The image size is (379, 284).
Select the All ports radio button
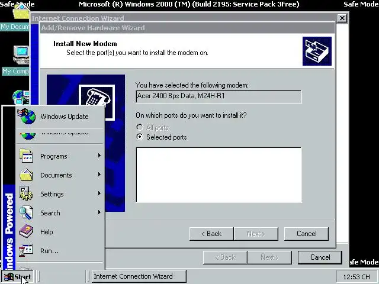pos(140,127)
